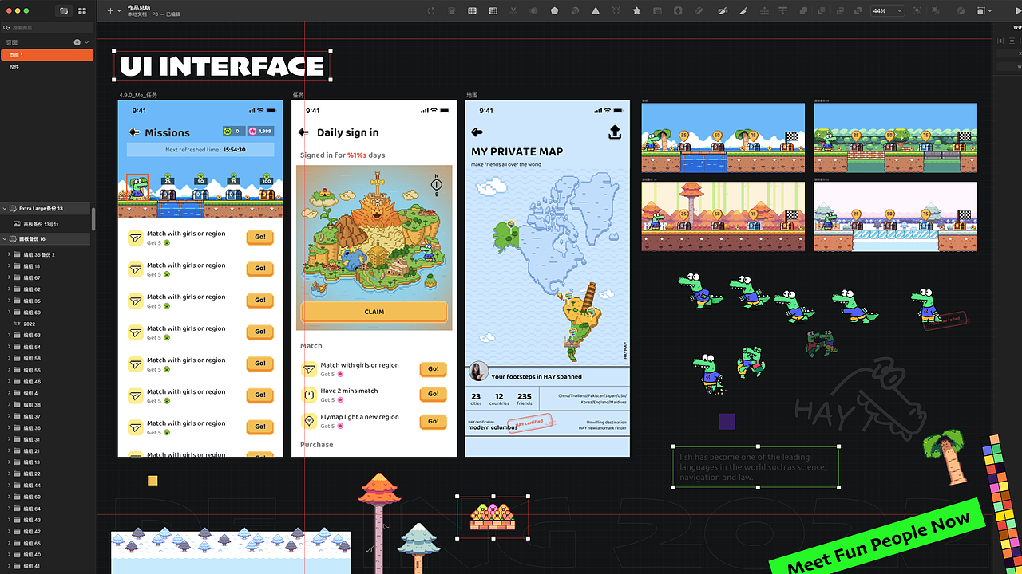Click the scissors tool in toolbar
Screen dimensions: 1022x574
(513, 11)
